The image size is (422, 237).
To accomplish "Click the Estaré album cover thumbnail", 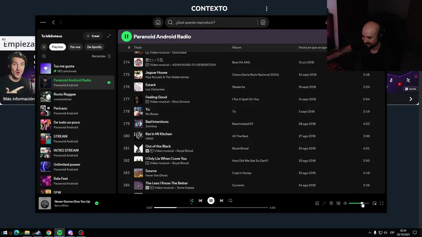I will coord(138,87).
